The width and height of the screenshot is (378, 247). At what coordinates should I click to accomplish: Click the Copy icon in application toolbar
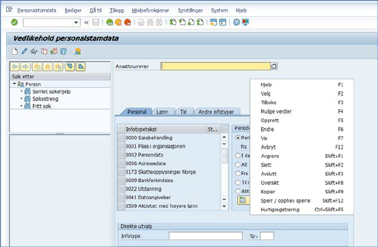click(x=44, y=51)
